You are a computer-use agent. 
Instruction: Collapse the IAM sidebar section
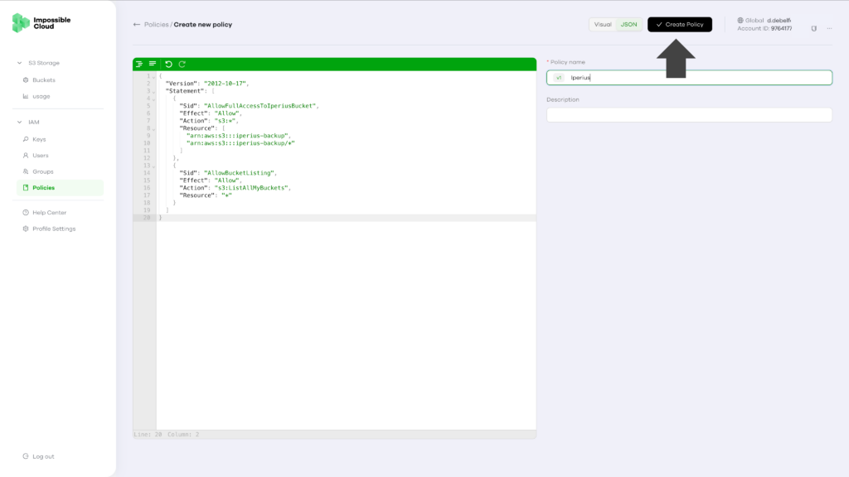click(x=20, y=123)
